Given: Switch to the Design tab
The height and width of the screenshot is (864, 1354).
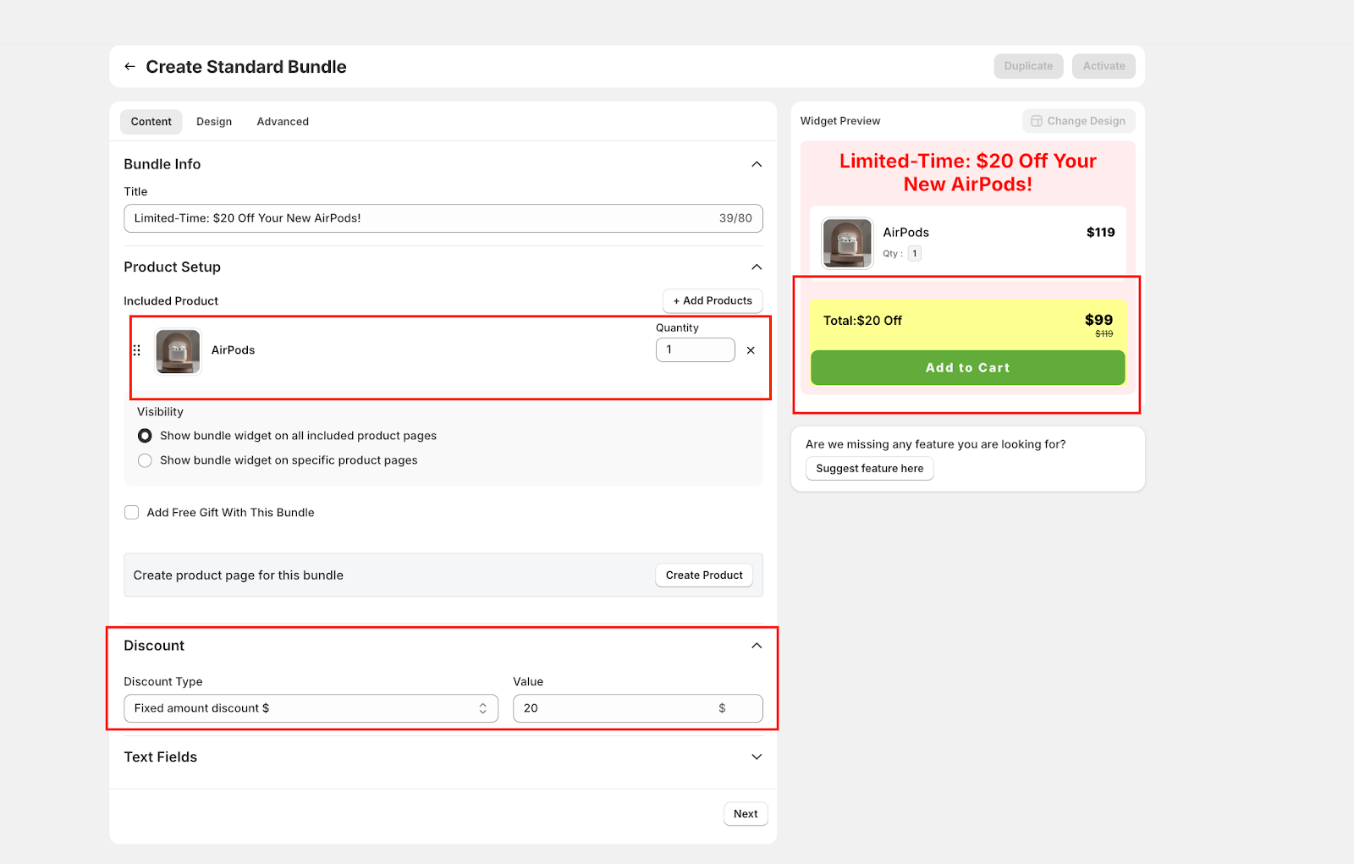Looking at the screenshot, I should tap(214, 122).
